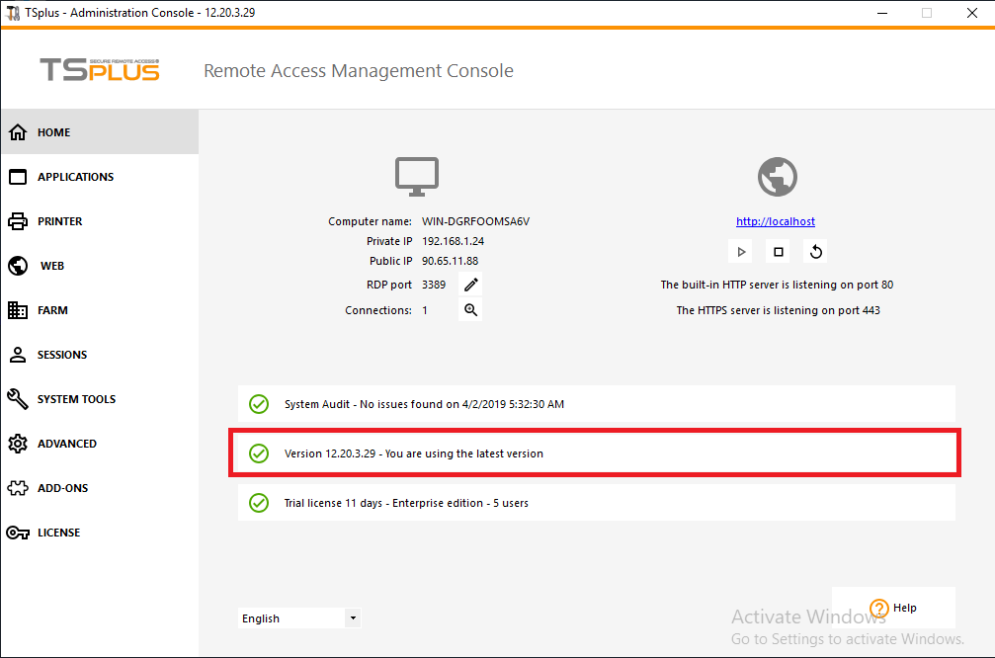995x658 pixels.
Task: Navigate to Sessions in sidebar
Action: pyautogui.click(x=61, y=355)
